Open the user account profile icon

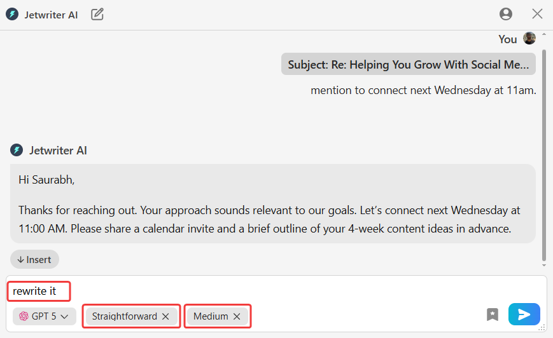pyautogui.click(x=506, y=14)
